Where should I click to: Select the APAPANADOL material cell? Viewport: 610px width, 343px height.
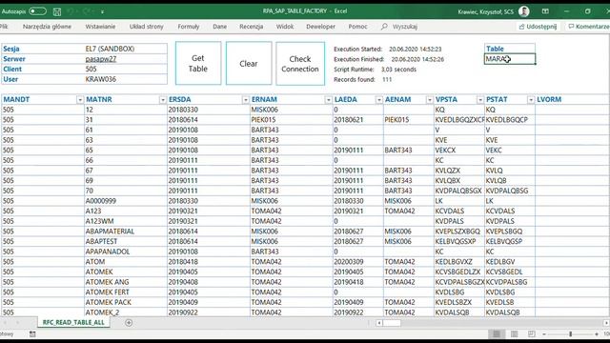(x=126, y=252)
